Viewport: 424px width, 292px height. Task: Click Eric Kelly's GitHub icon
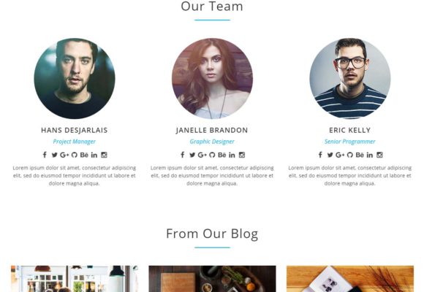point(350,155)
